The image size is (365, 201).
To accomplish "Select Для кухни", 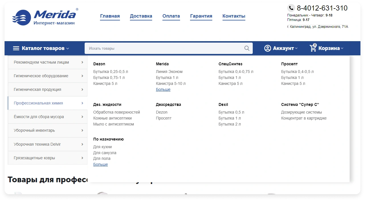I will coord(103,147).
